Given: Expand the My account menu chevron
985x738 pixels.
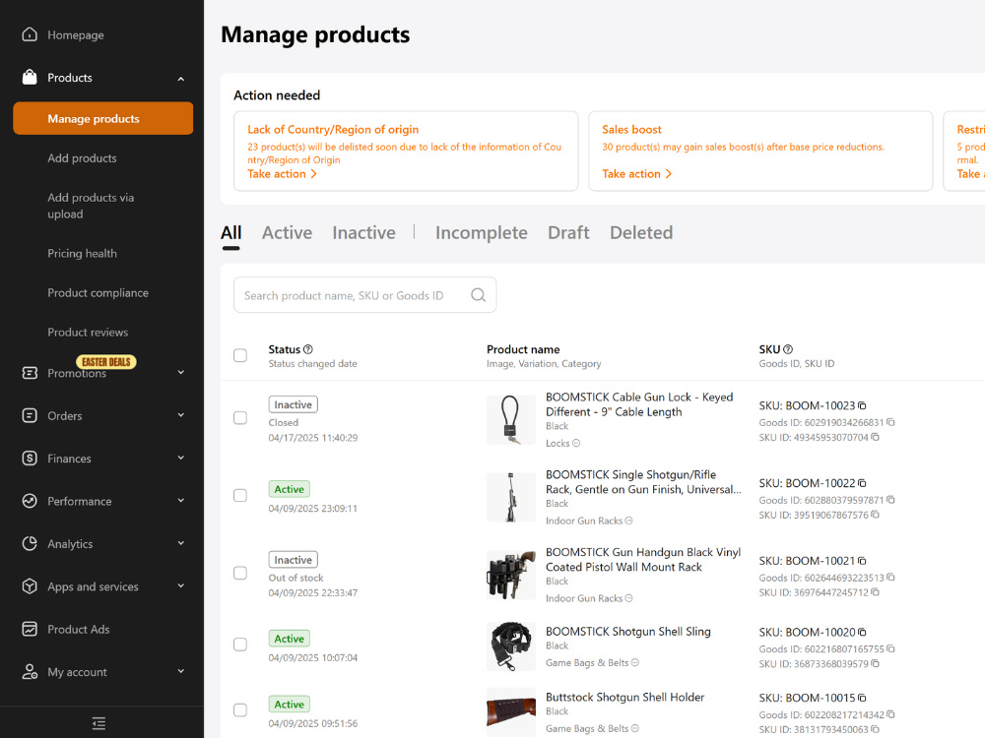Looking at the screenshot, I should 181,671.
